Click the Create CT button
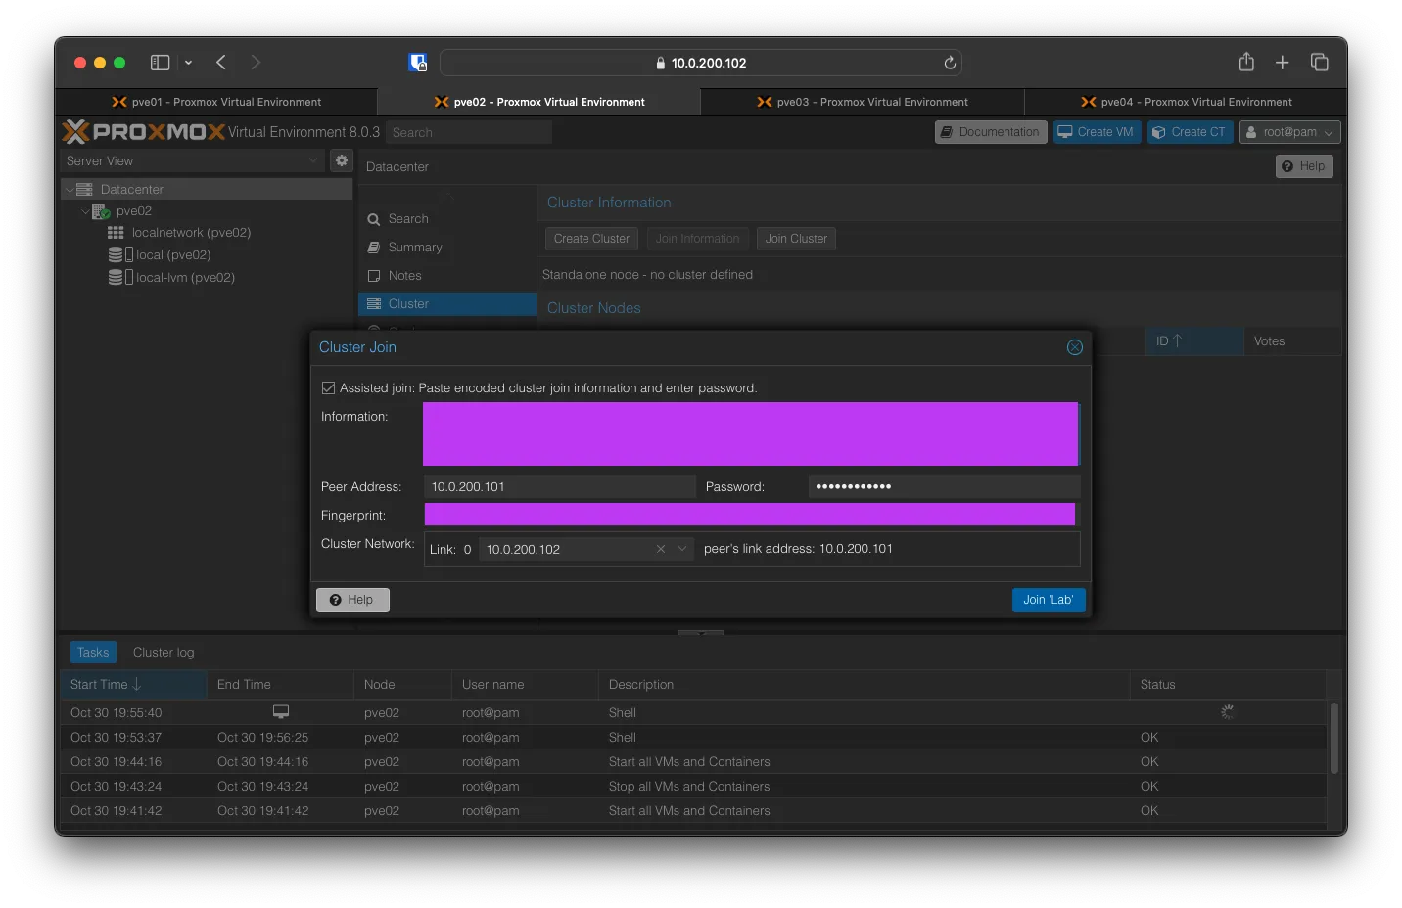The image size is (1402, 908). click(1190, 132)
